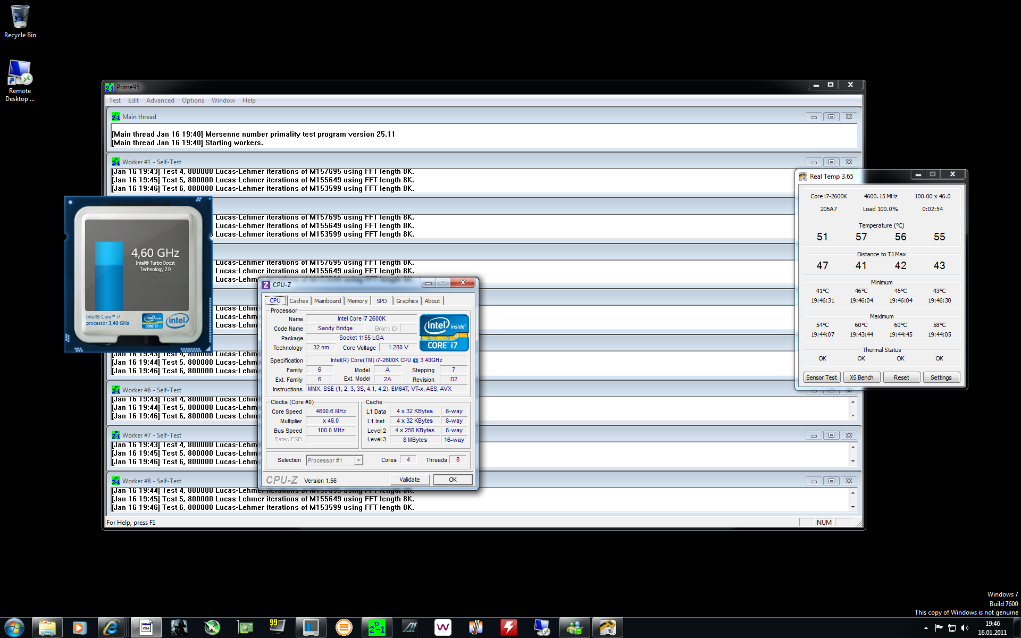
Task: Click the Intel Turbo Boost gadget
Action: (138, 274)
